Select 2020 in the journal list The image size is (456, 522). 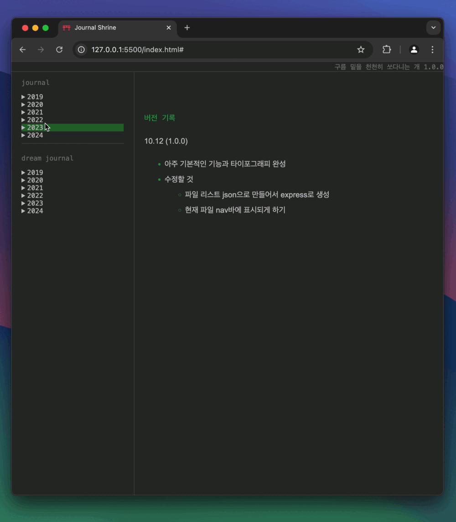pyautogui.click(x=32, y=104)
